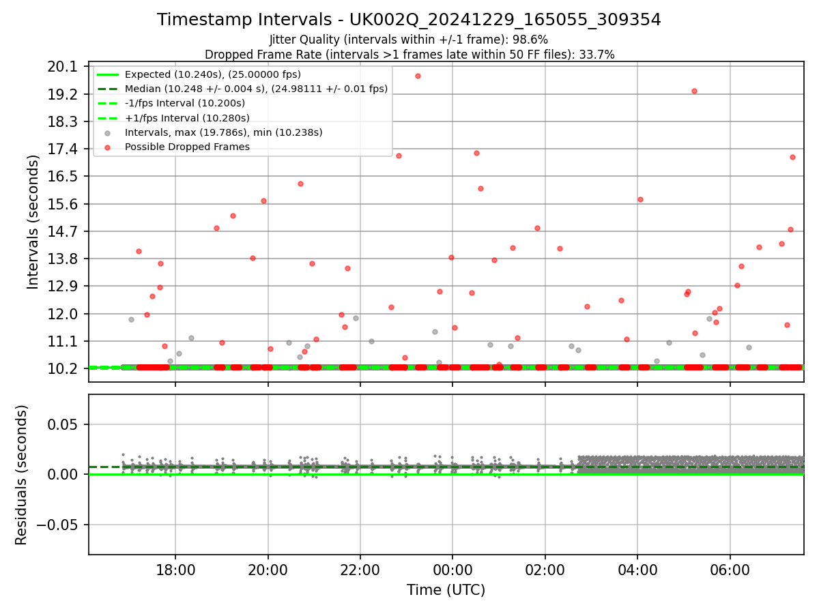Click the 'Time (UTC)' x-axis label
This screenshot has height=614, width=819.
coord(446,590)
